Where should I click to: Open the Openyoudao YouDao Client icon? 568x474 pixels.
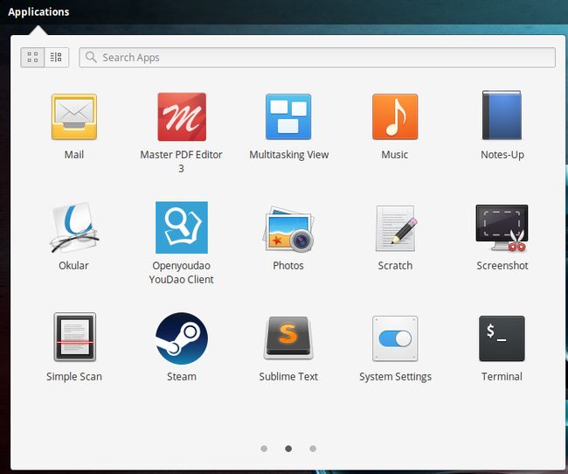tap(182, 227)
